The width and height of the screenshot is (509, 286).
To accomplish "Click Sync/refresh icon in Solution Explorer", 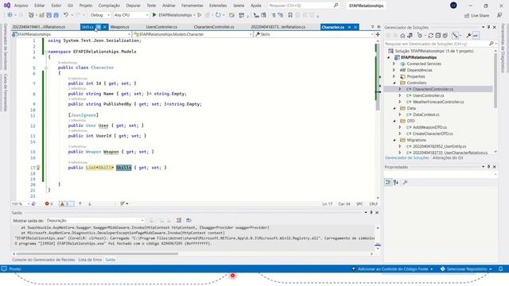I will 431,36.
